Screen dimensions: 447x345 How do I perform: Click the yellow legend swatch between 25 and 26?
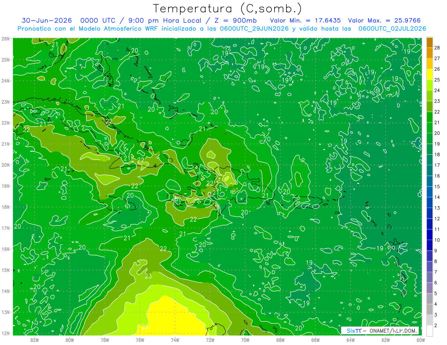429,74
